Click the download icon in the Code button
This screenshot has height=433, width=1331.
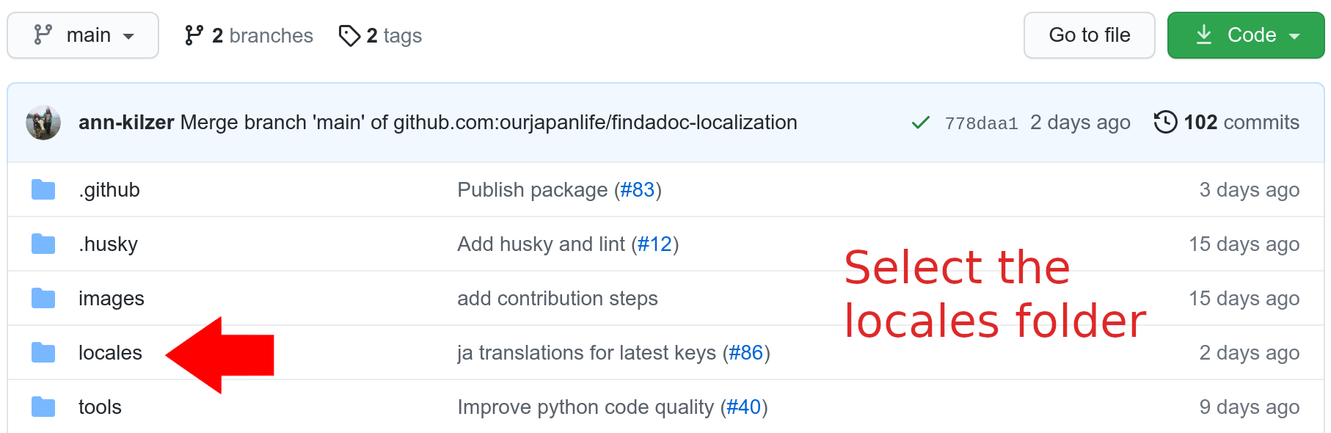(1203, 34)
